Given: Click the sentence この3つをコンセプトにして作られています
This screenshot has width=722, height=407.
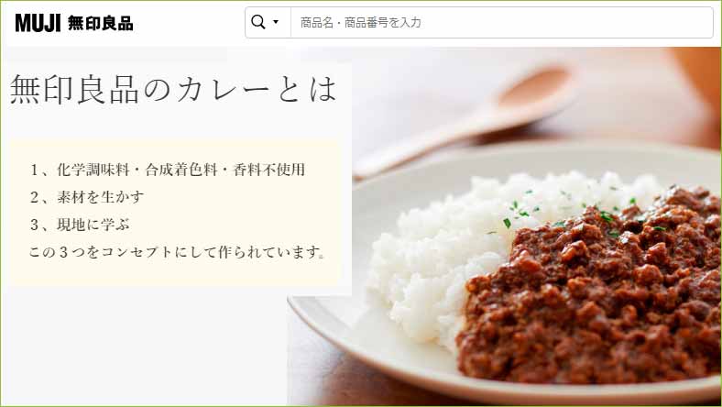Looking at the screenshot, I should pyautogui.click(x=178, y=252).
